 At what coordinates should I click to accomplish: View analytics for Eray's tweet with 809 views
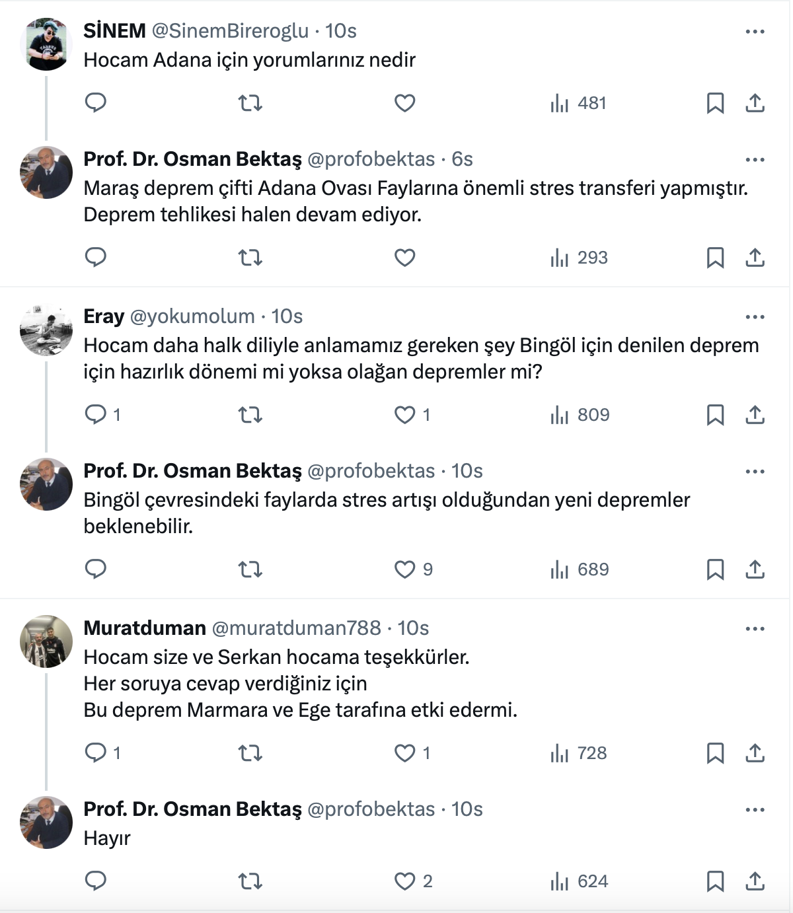coord(580,415)
